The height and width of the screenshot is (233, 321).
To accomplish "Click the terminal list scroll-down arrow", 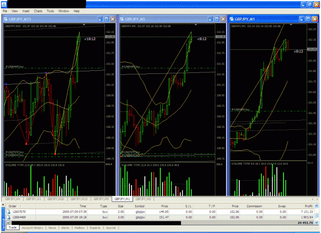I will pyautogui.click(x=317, y=223).
